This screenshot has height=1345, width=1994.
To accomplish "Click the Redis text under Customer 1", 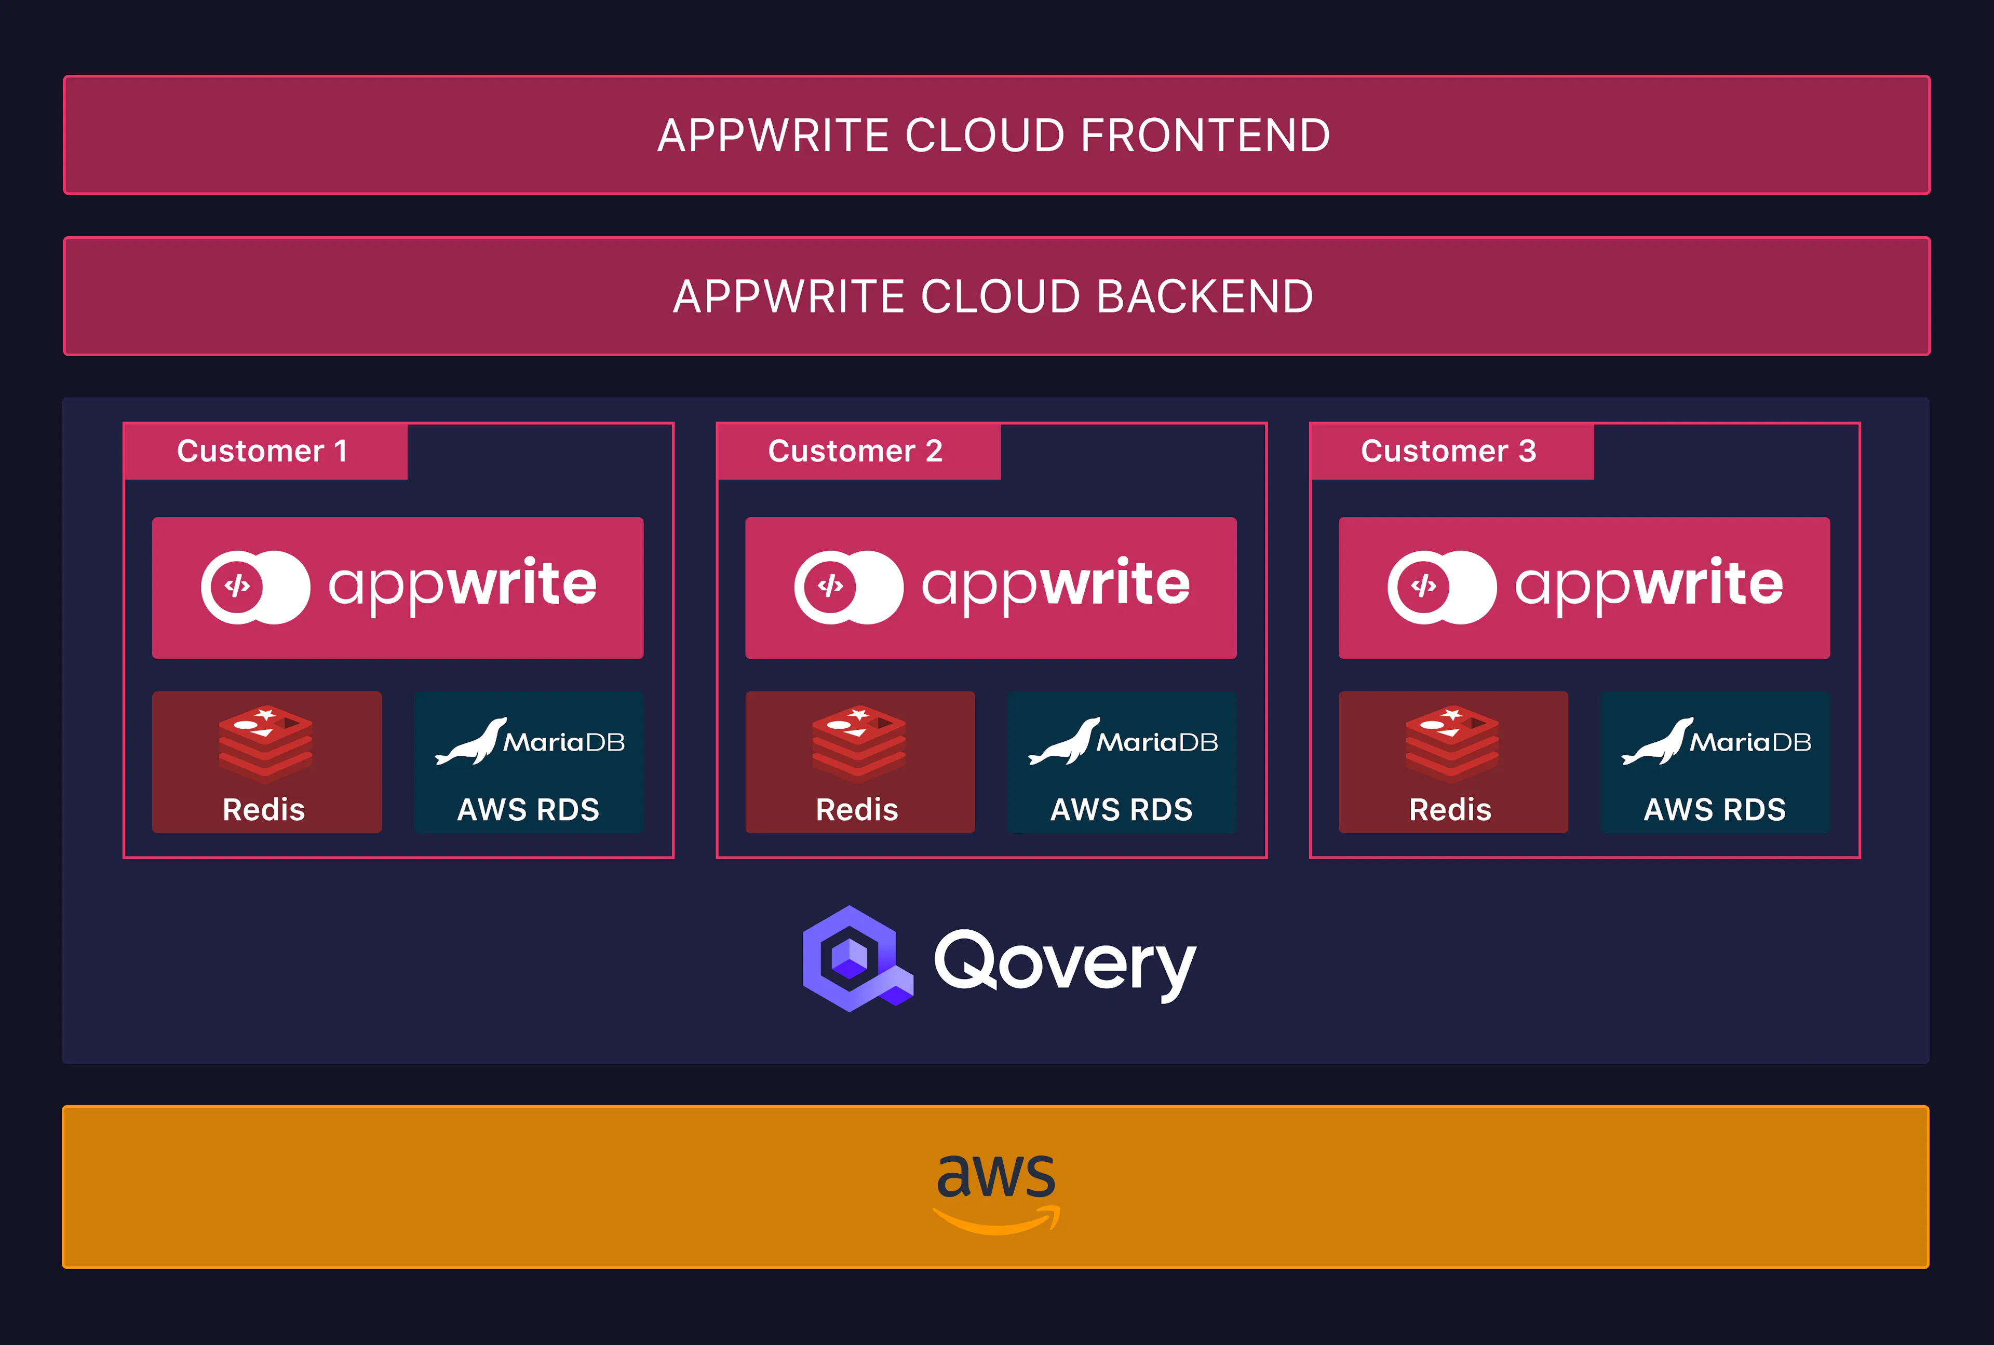I will click(x=264, y=810).
